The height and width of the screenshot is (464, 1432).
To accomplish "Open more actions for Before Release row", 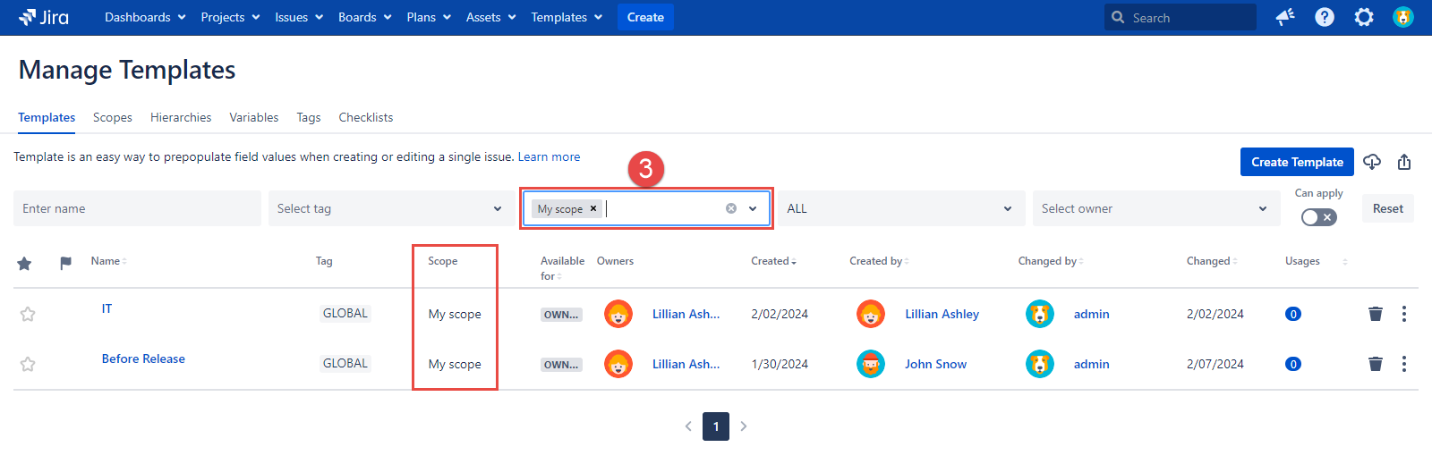I will click(1404, 364).
